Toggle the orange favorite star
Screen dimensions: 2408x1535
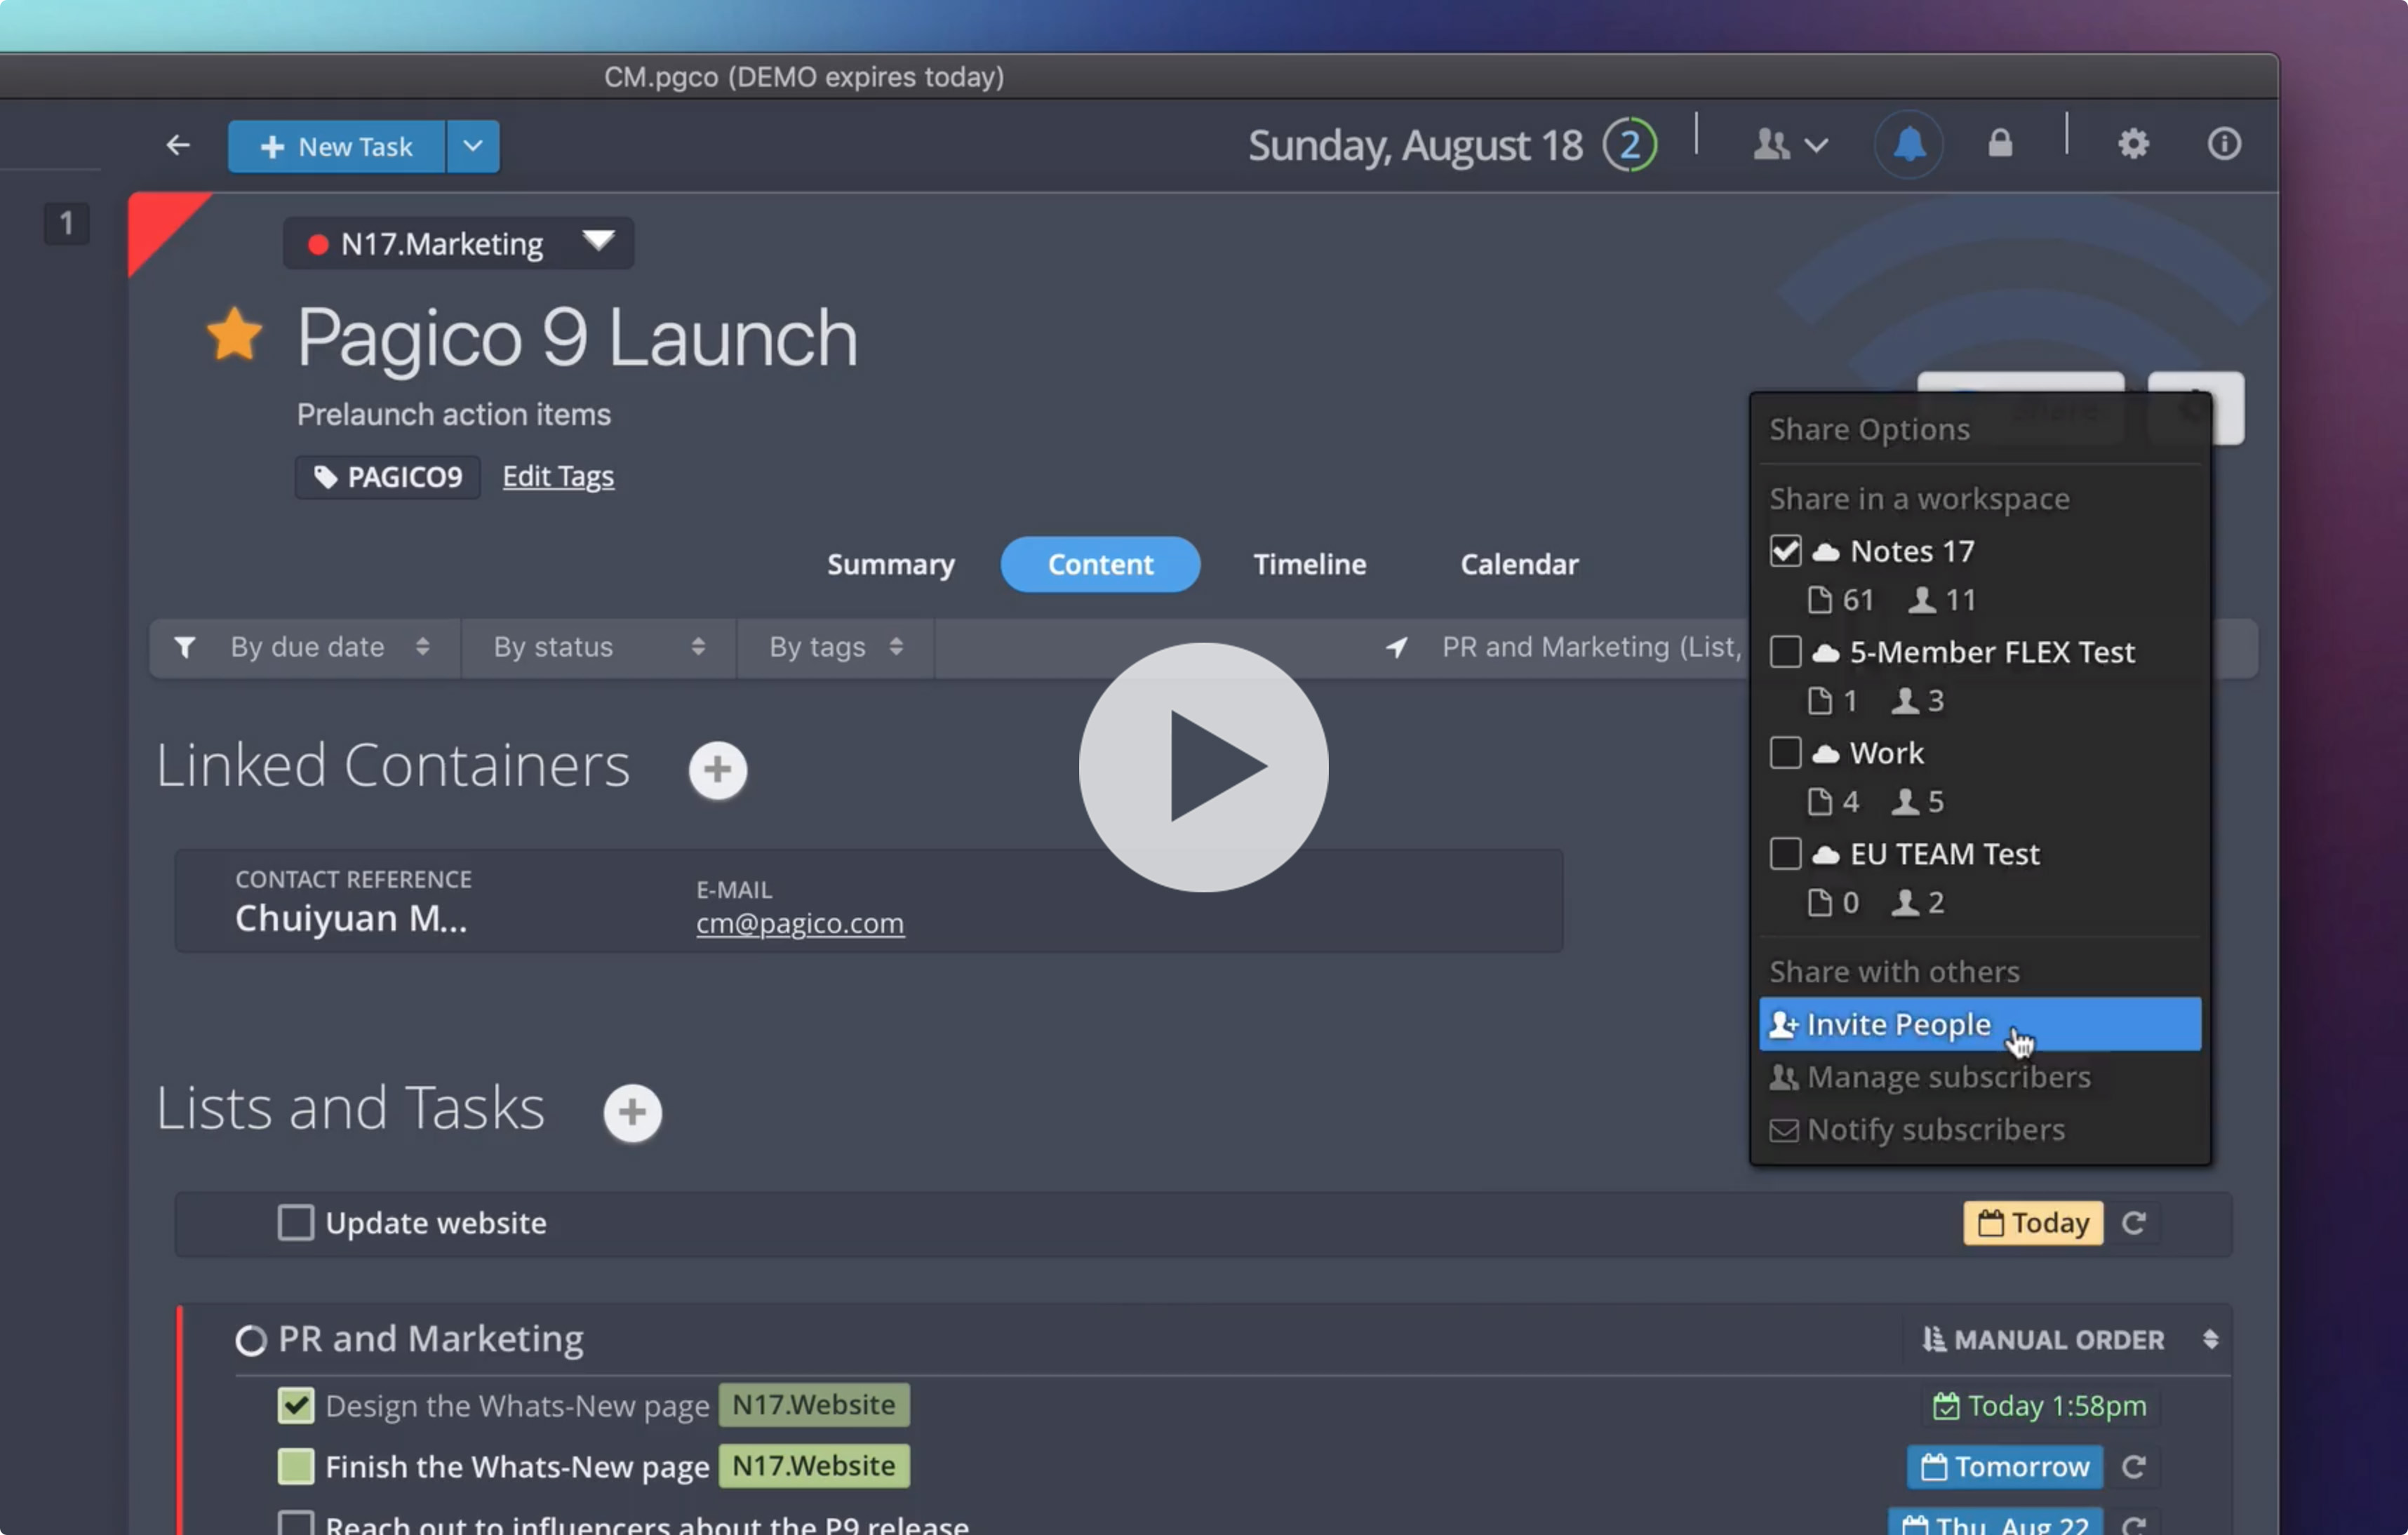234,335
